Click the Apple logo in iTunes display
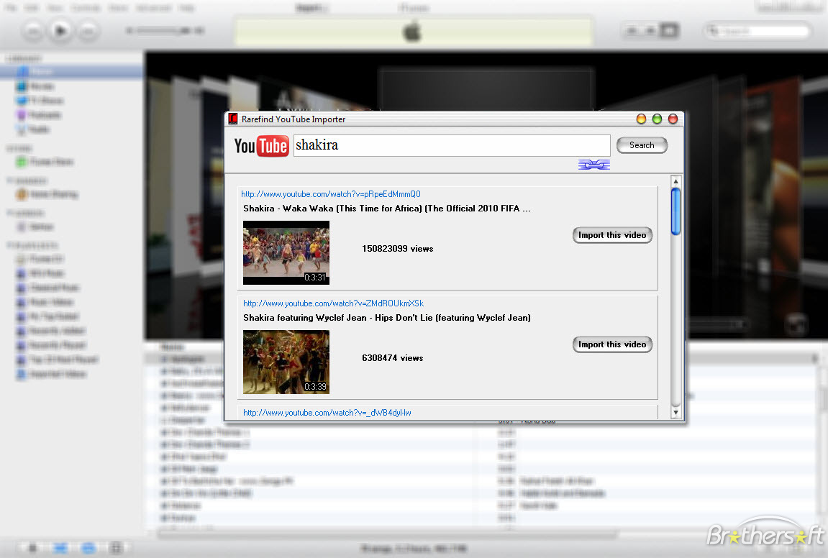The height and width of the screenshot is (558, 828). [x=412, y=32]
